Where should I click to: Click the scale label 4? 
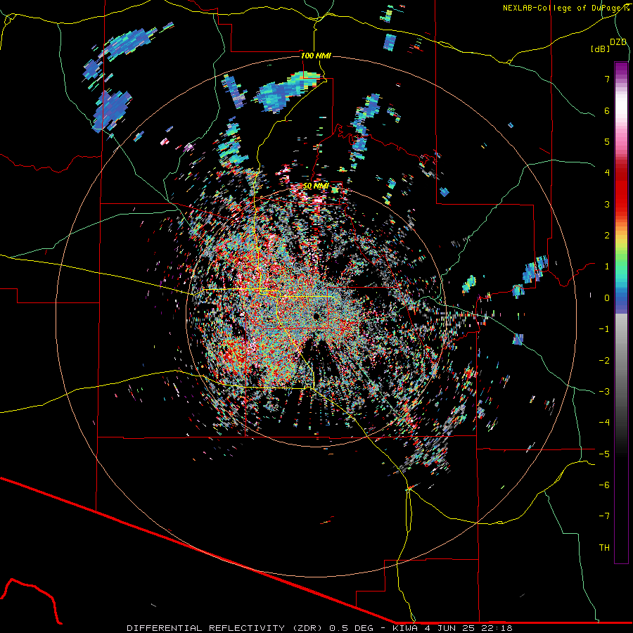click(x=607, y=173)
